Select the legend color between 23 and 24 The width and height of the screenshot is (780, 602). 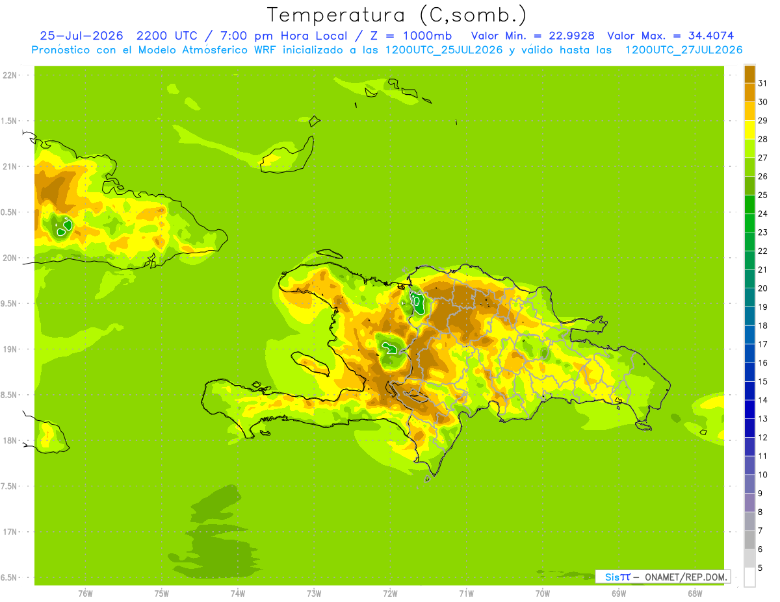749,223
